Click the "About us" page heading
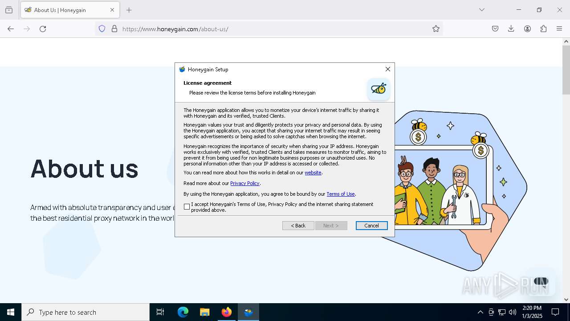The image size is (570, 321). tap(84, 169)
